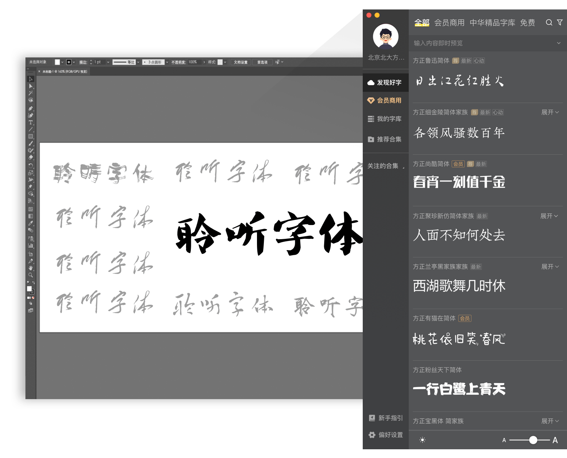Select the Rotate tool
Viewport: 567px width, 458px height.
(x=31, y=166)
